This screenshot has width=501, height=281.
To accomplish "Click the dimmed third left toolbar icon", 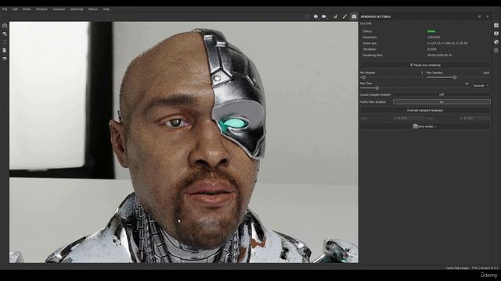I will click(x=5, y=41).
